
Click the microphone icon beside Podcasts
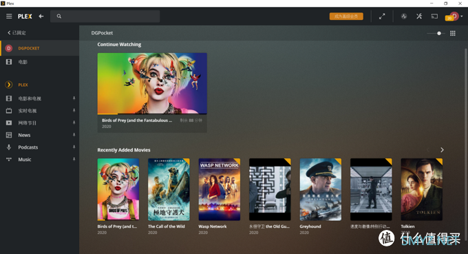coord(9,147)
